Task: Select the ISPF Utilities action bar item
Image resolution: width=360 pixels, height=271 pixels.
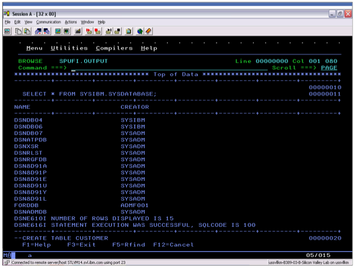Action: [69, 48]
